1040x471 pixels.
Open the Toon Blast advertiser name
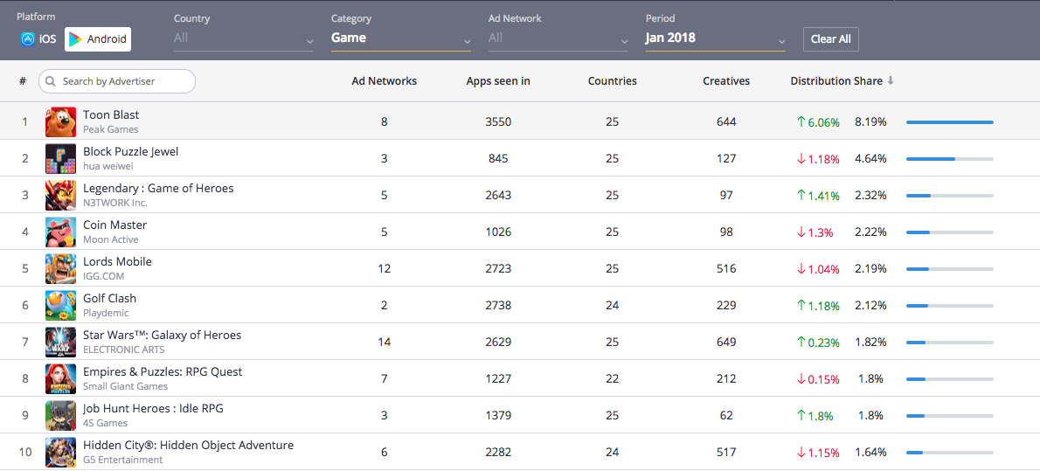pos(111,114)
